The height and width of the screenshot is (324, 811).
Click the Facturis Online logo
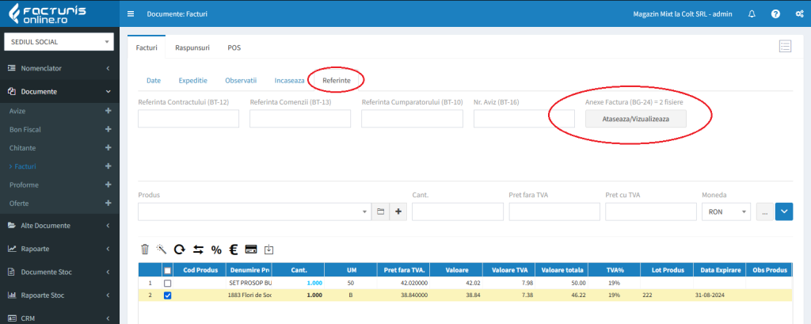point(47,14)
